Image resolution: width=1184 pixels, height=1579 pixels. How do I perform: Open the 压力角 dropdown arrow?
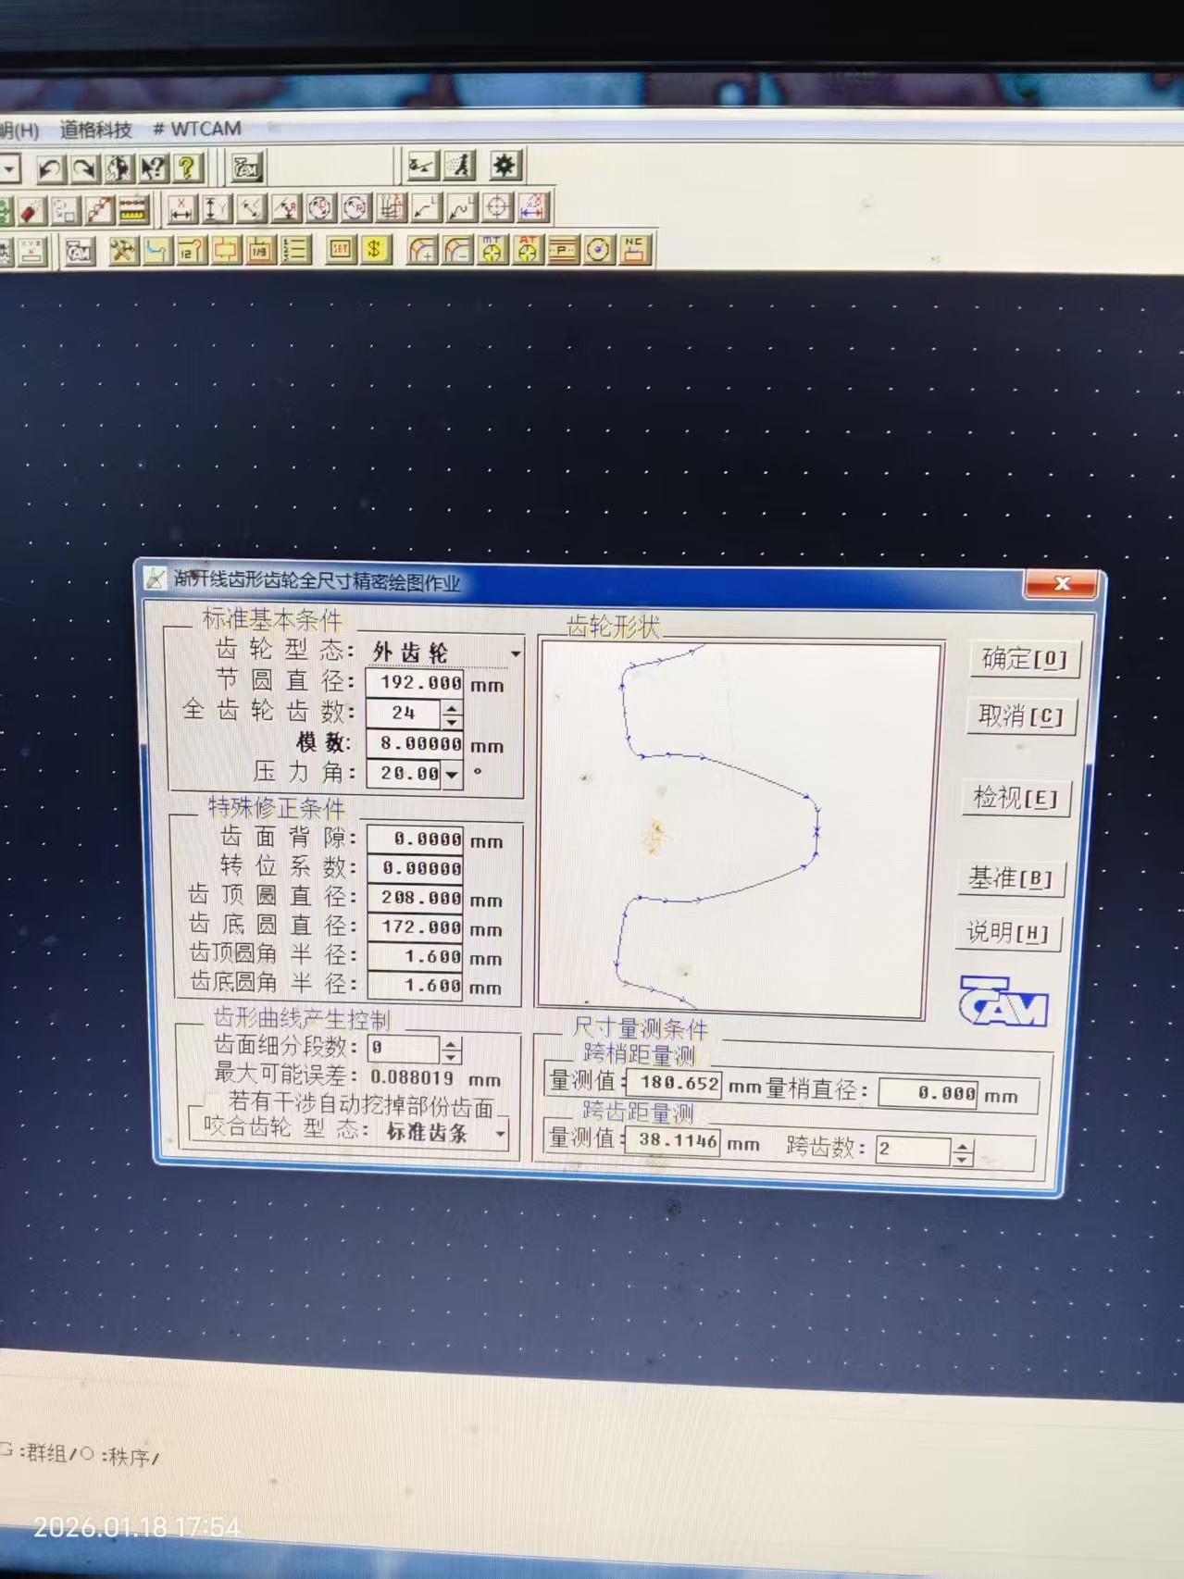pyautogui.click(x=452, y=774)
